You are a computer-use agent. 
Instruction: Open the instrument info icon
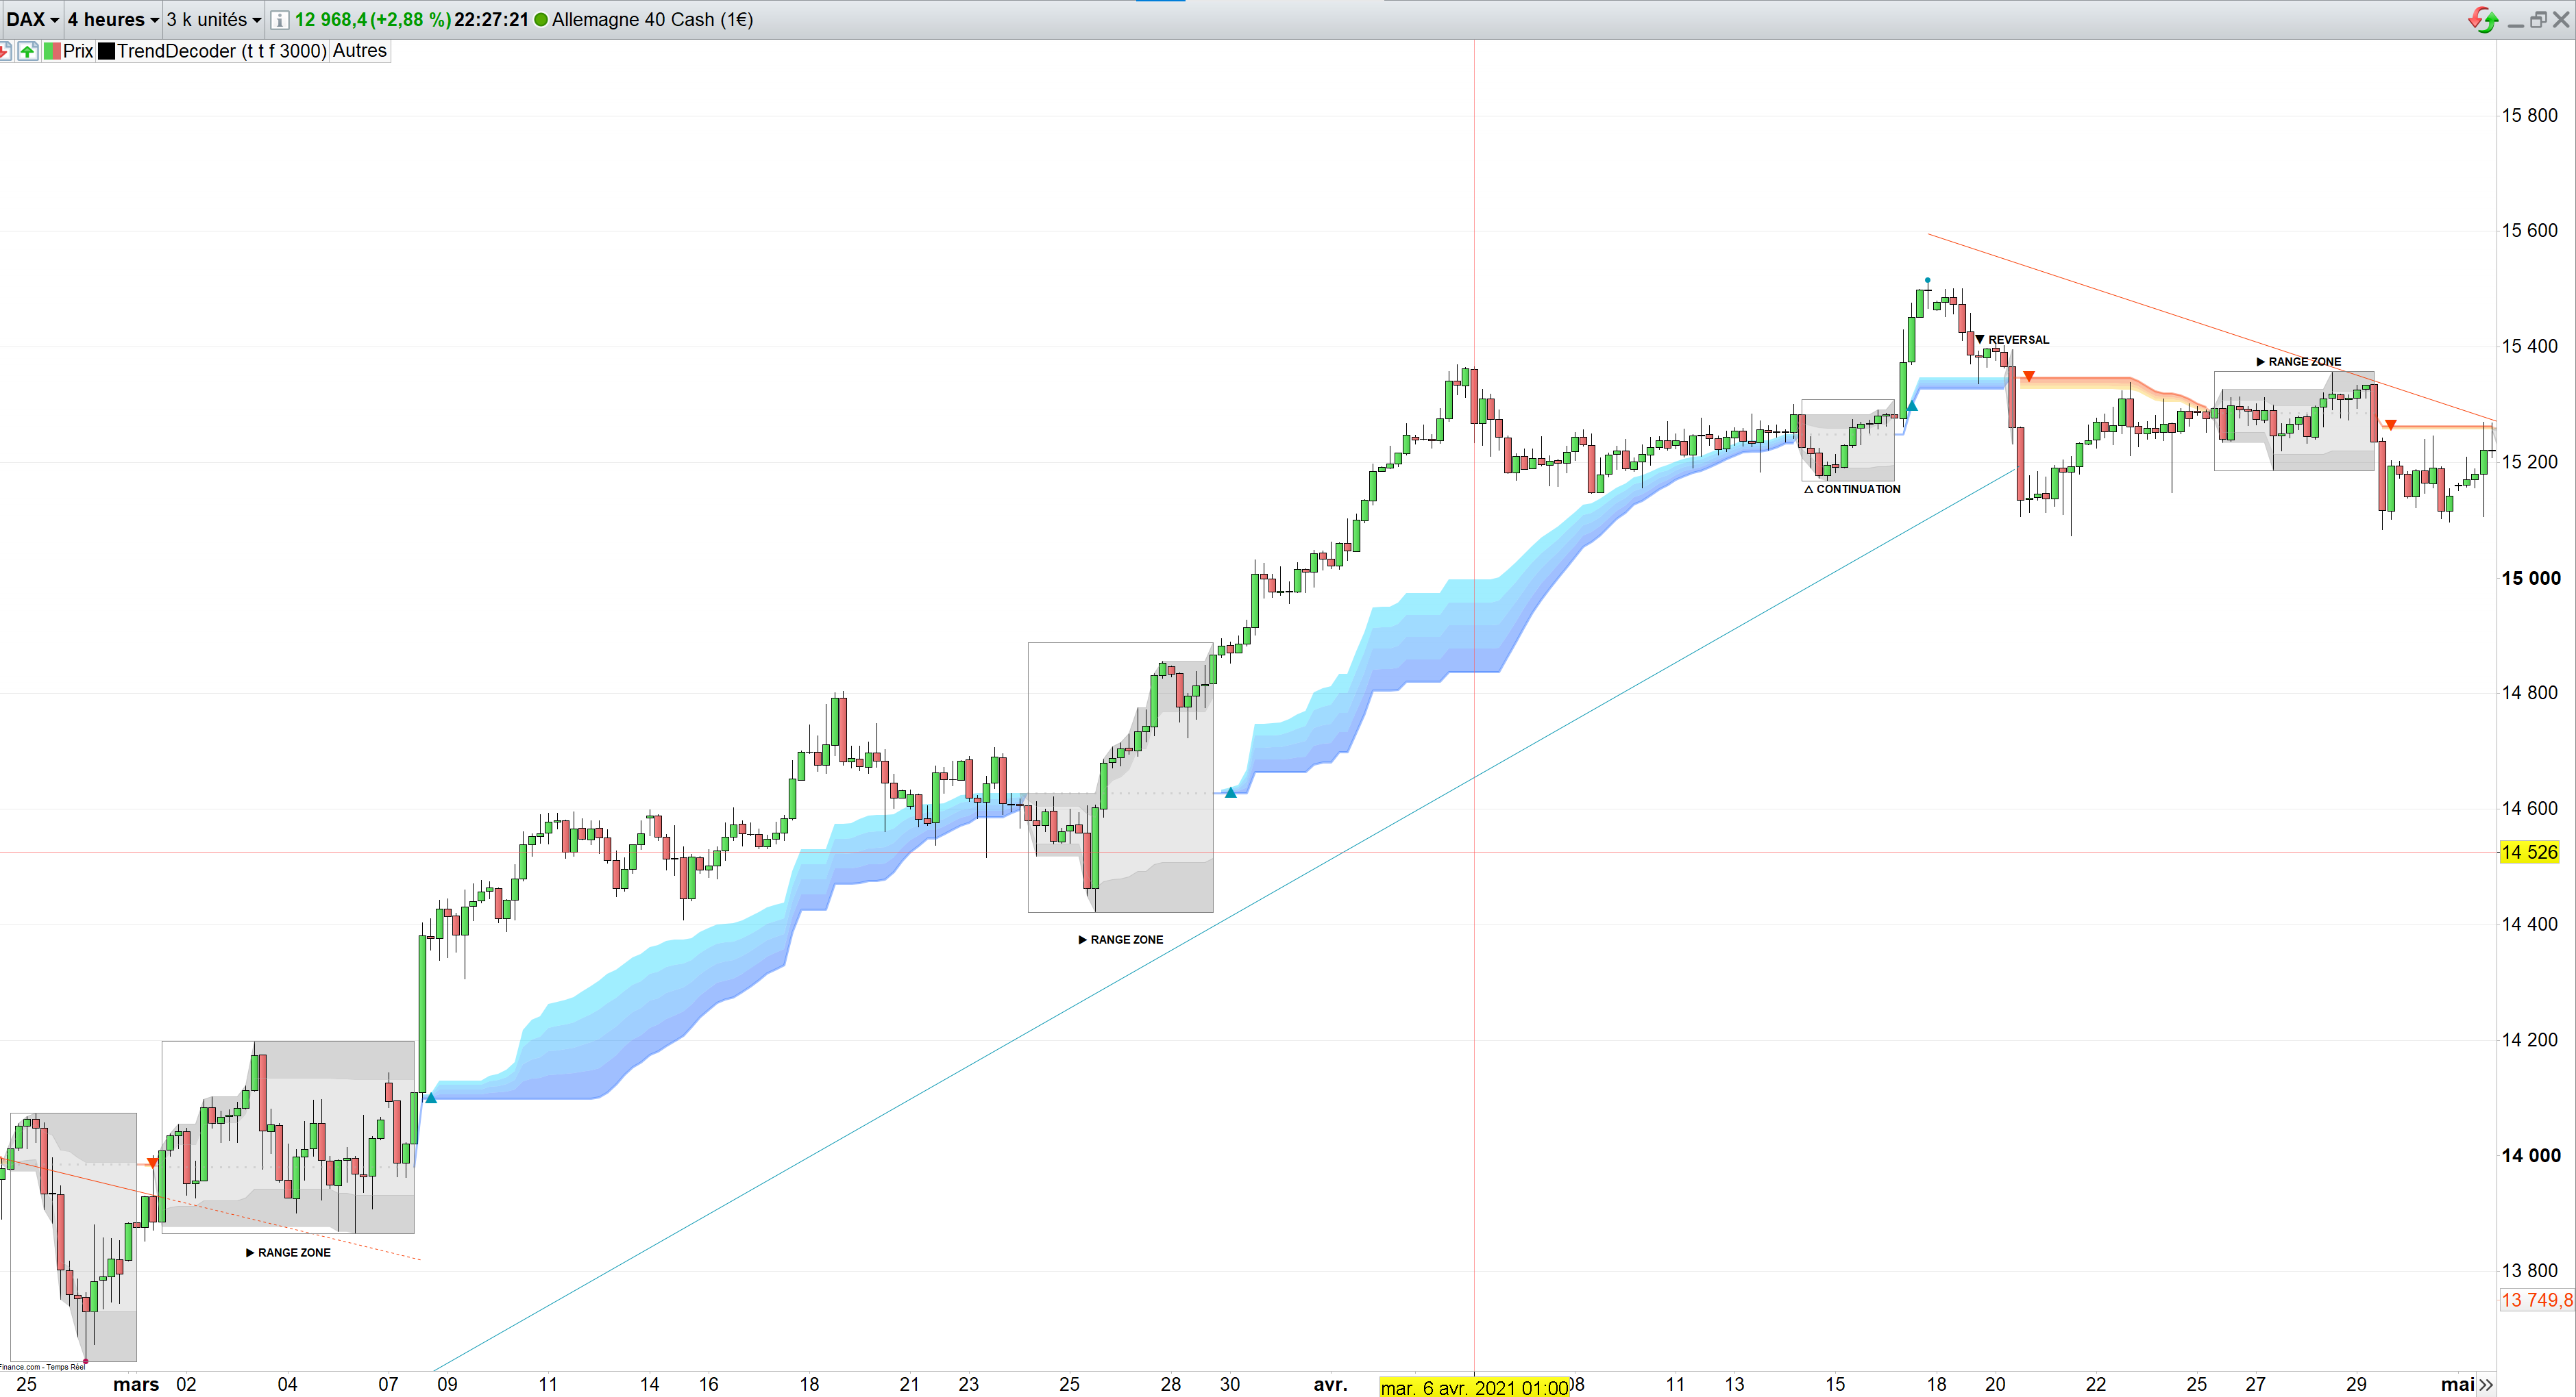(280, 20)
